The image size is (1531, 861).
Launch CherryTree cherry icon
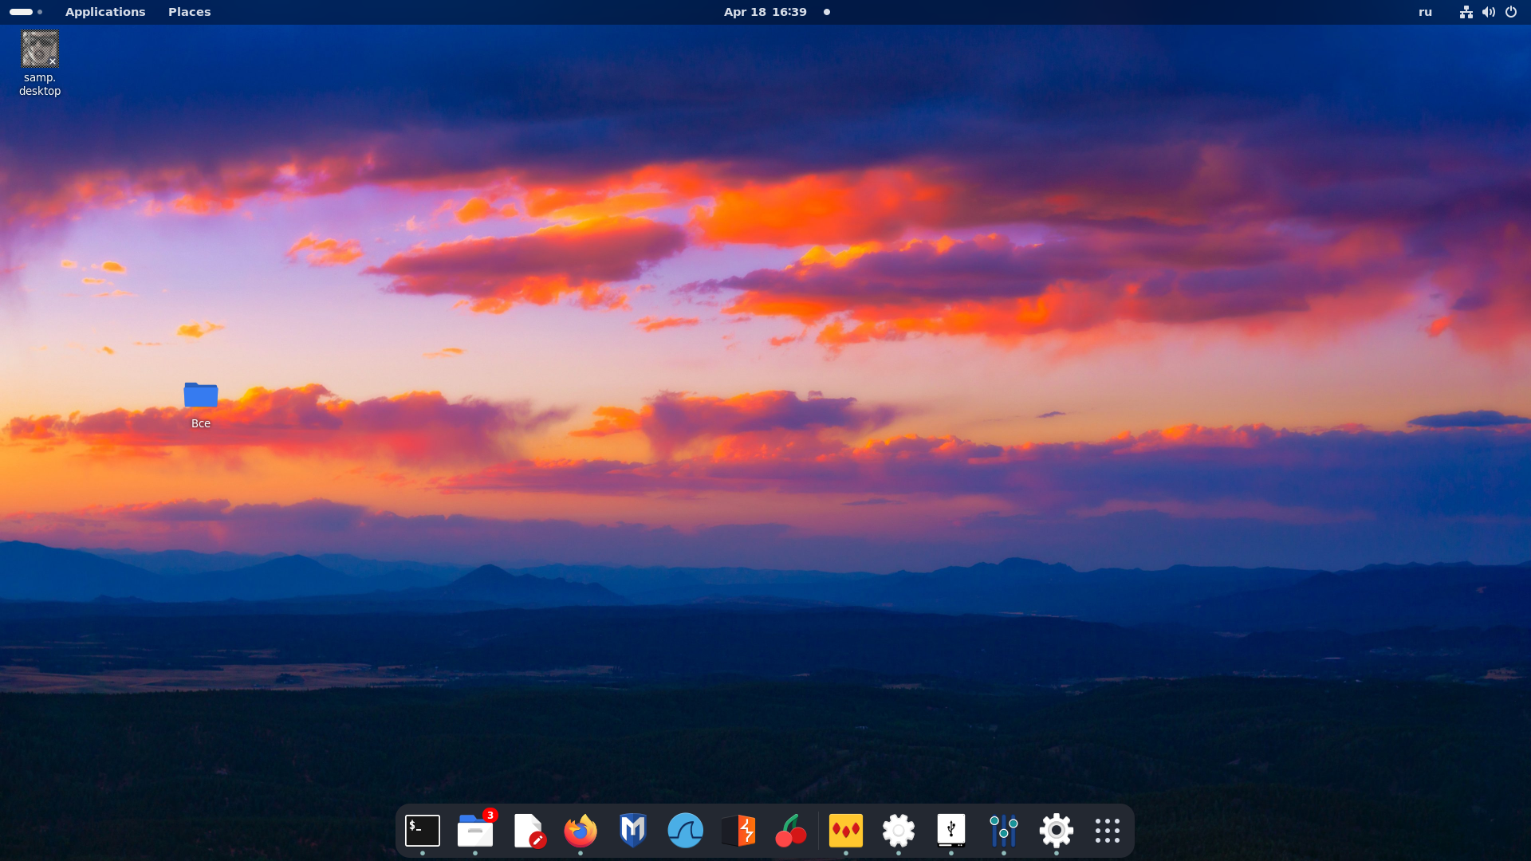click(x=791, y=831)
